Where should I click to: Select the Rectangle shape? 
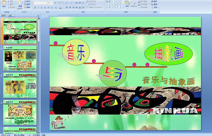[118, 2]
